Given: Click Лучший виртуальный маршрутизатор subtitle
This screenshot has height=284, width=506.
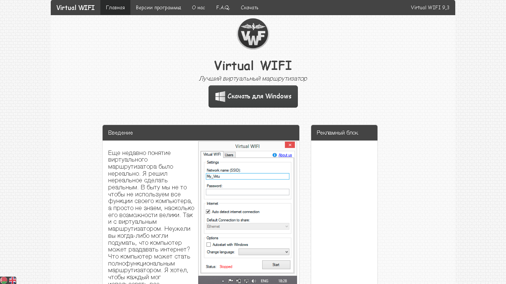Looking at the screenshot, I should (x=253, y=78).
